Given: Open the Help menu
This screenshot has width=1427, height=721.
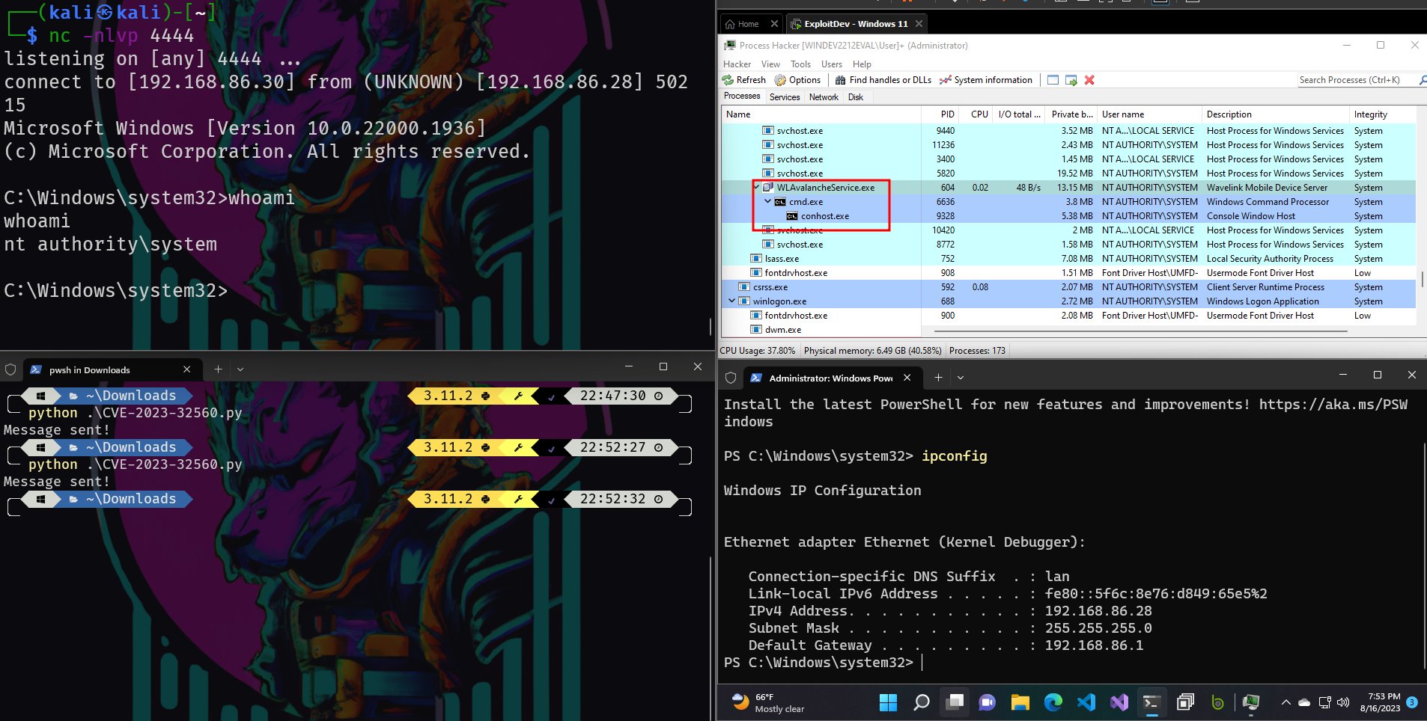Looking at the screenshot, I should click(x=862, y=64).
